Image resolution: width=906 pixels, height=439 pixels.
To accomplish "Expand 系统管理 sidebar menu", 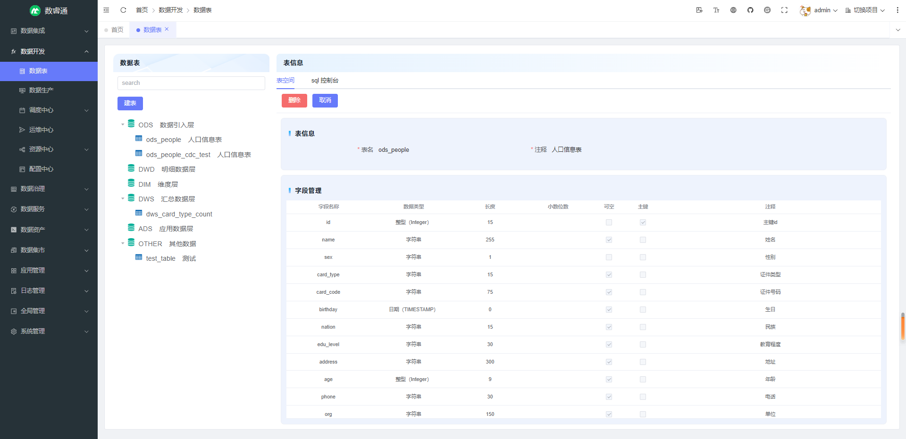I will pyautogui.click(x=49, y=331).
